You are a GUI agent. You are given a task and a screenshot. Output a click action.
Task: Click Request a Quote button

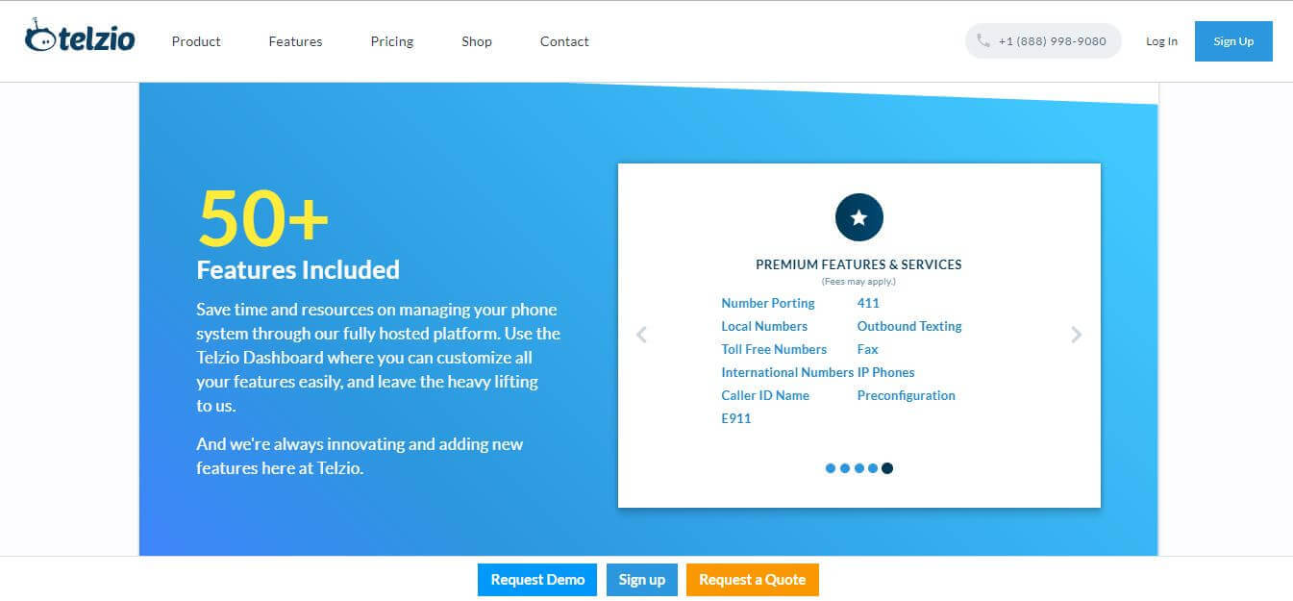coord(753,580)
